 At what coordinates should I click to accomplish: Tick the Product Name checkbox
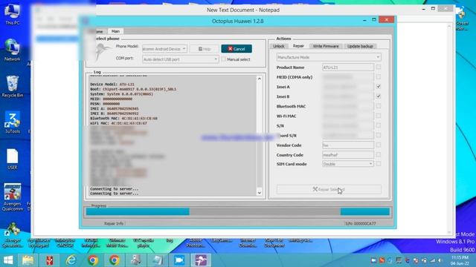pyautogui.click(x=379, y=67)
